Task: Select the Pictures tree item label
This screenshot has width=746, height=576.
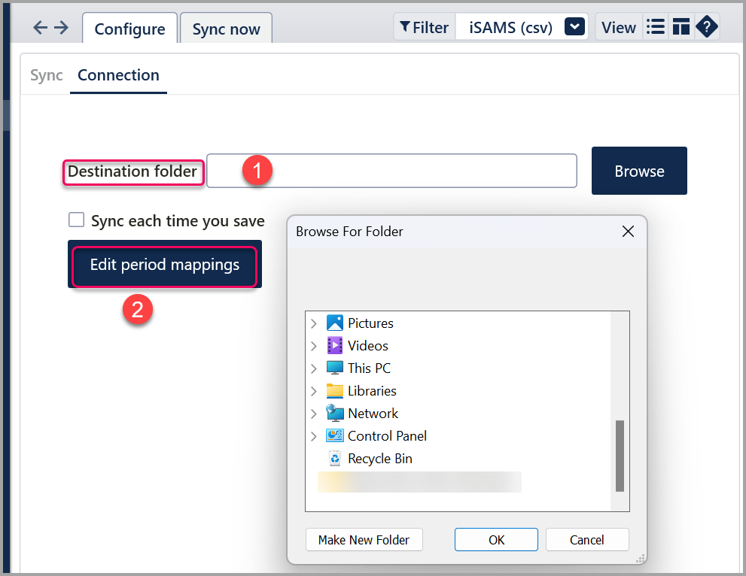Action: pos(370,323)
